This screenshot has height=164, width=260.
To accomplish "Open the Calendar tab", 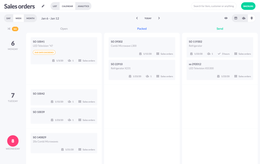I will coord(67,6).
